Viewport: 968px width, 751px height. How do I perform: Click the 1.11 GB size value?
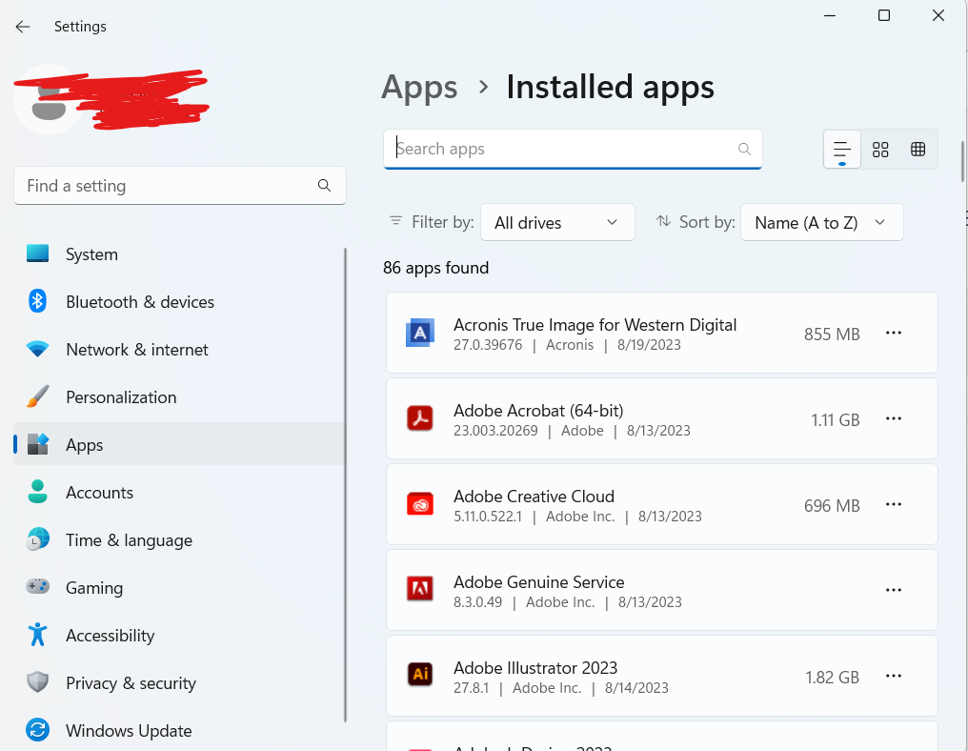pos(836,420)
